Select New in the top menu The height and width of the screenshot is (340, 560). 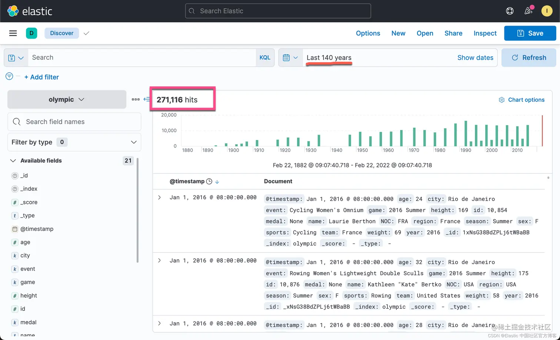pos(399,33)
